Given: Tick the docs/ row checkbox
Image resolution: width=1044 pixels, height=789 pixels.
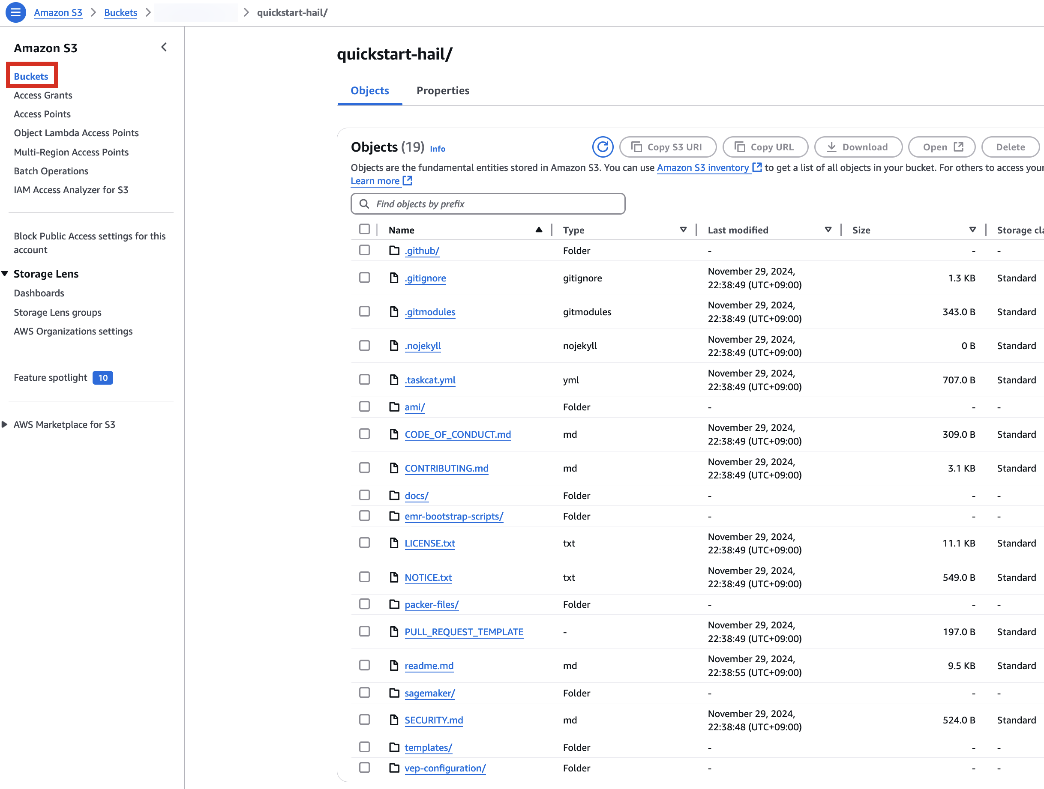Looking at the screenshot, I should pyautogui.click(x=364, y=495).
